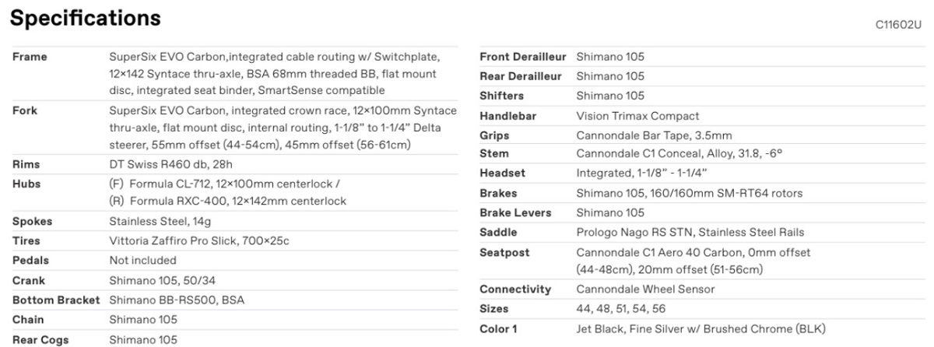Viewport: 934px width, 347px height.
Task: Click the Bottom Bracket label
Action: (x=56, y=300)
